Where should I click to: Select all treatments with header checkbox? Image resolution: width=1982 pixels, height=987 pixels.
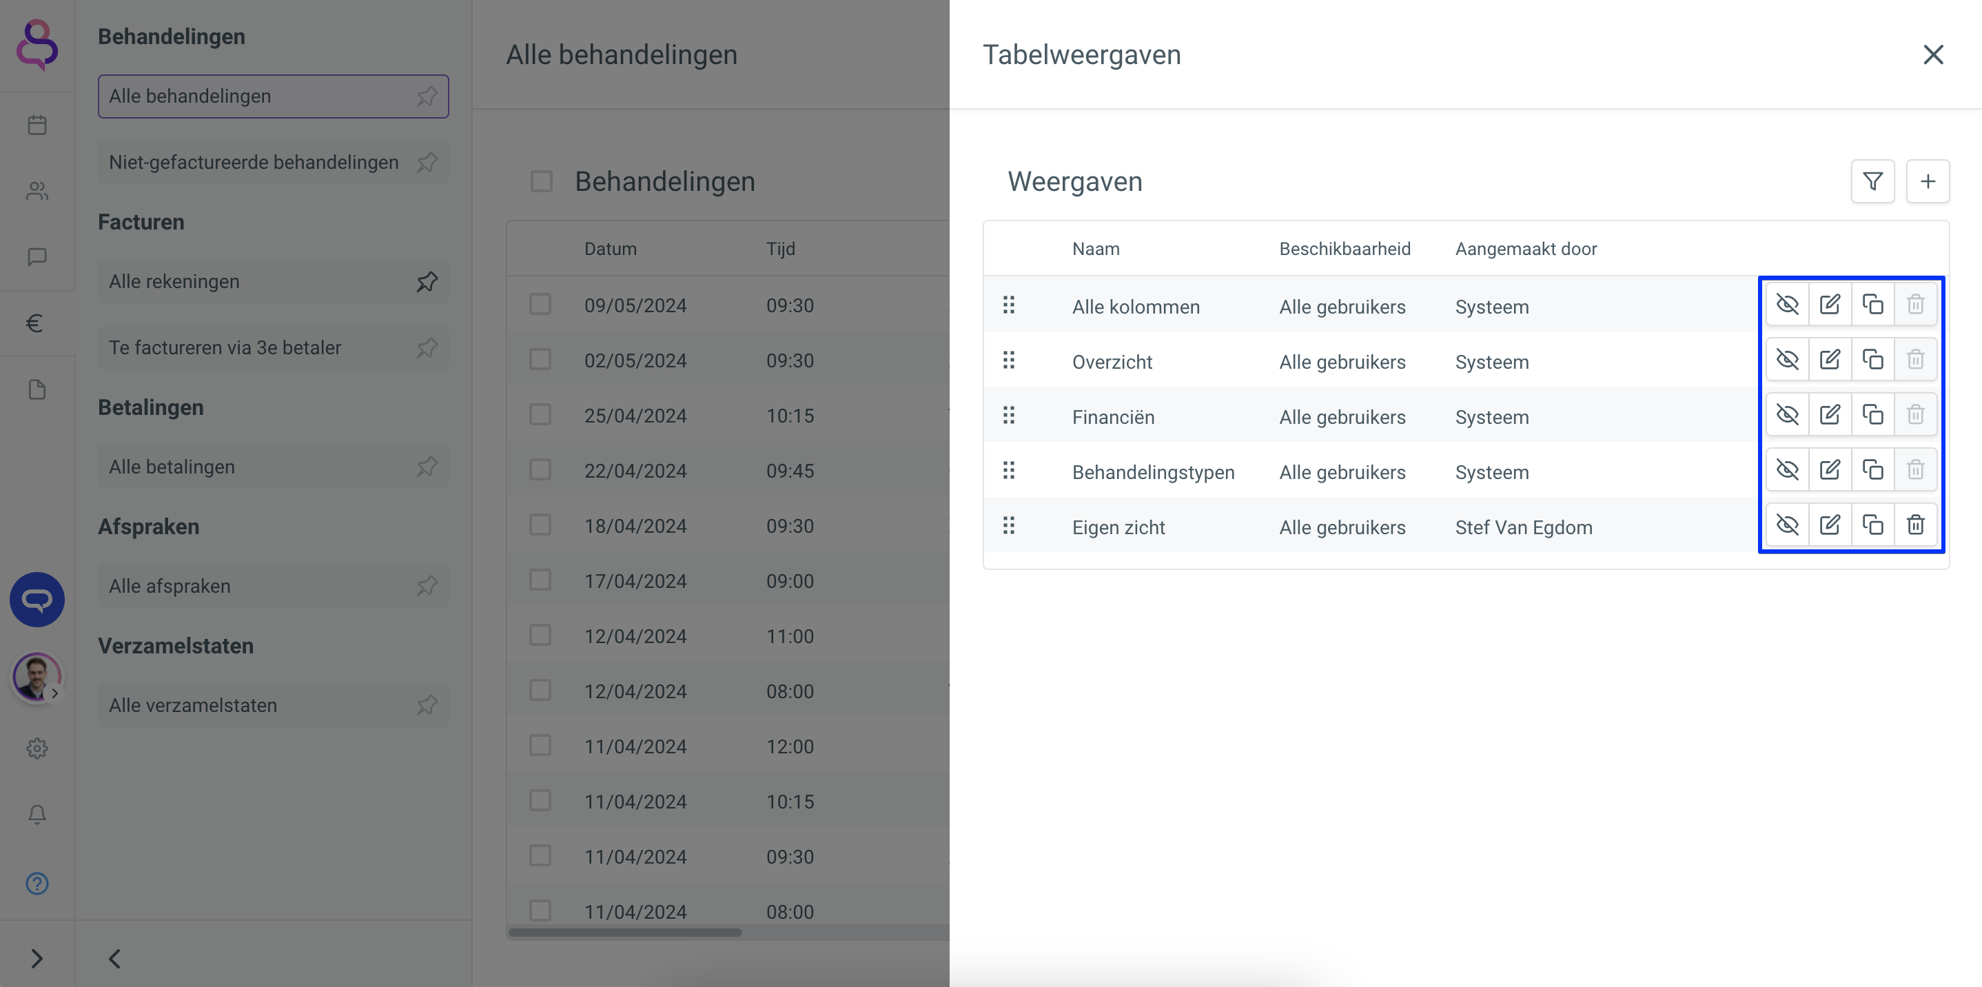(542, 181)
